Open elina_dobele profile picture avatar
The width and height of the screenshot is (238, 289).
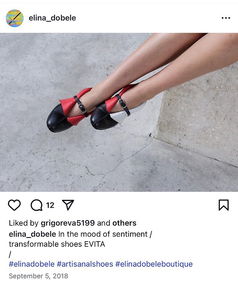tap(15, 18)
